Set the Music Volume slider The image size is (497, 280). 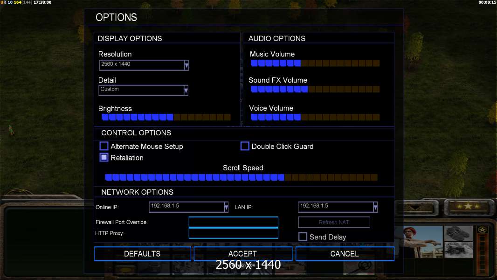(315, 63)
